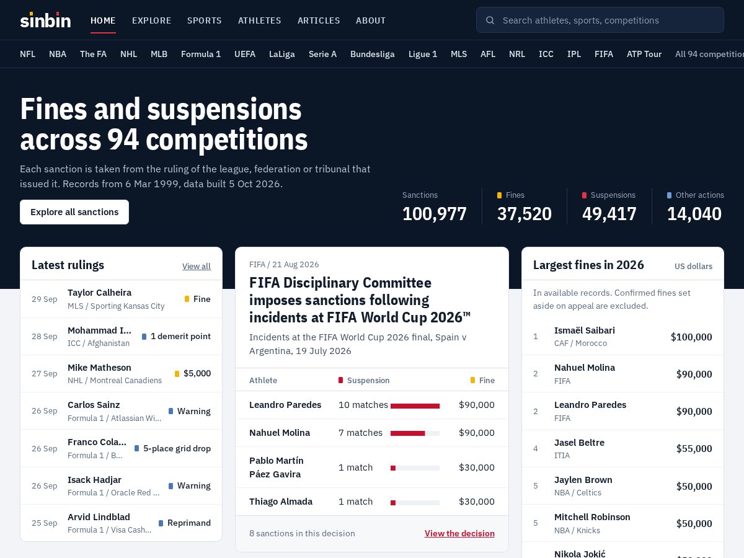744x558 pixels.
Task: Click the US dollars label
Action: click(x=693, y=266)
